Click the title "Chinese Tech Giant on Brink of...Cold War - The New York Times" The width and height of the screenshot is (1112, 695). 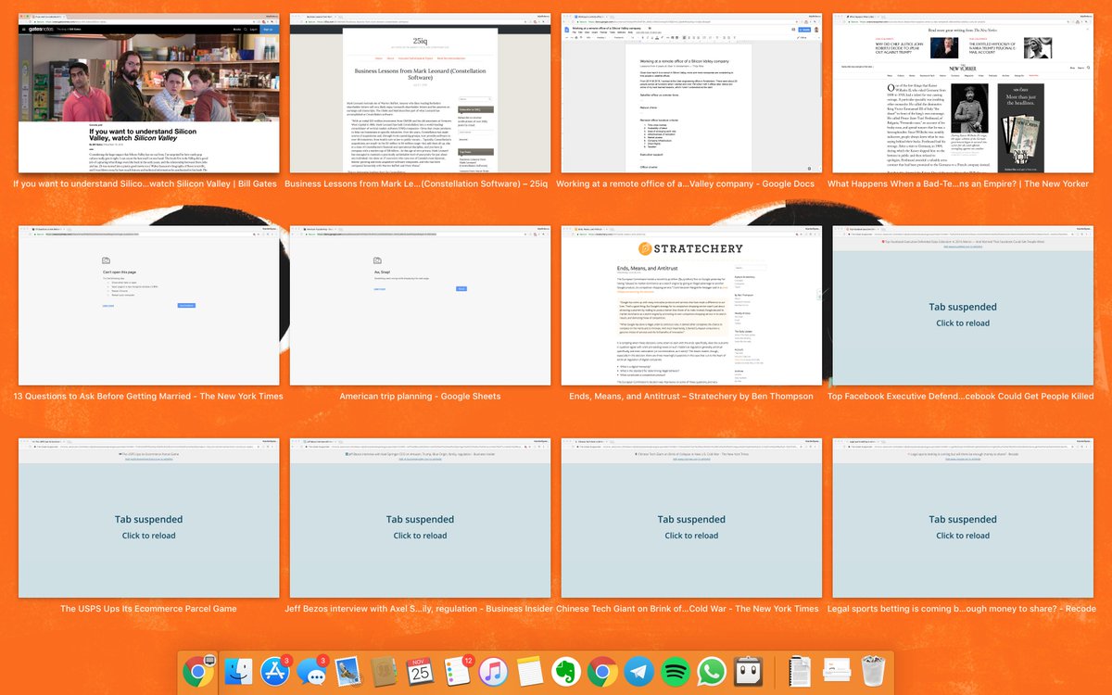(x=688, y=609)
